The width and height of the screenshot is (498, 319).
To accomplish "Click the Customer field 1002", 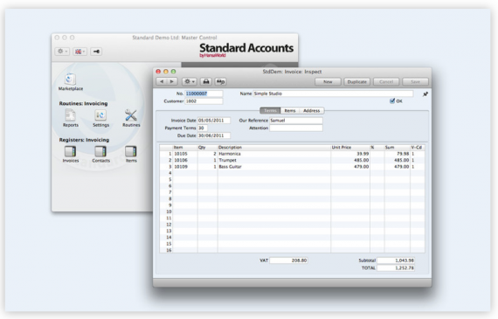I will click(204, 101).
